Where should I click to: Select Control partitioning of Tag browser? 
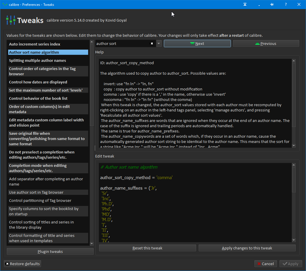point(48,201)
